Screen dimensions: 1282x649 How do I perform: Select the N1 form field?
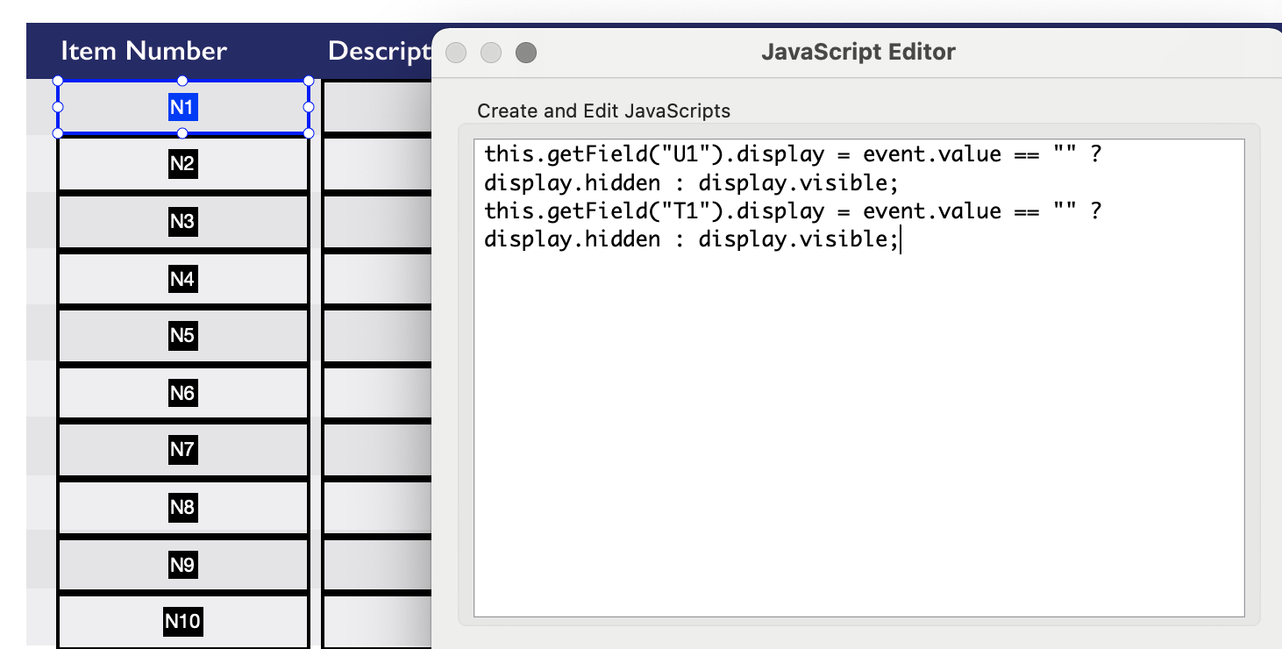[182, 108]
